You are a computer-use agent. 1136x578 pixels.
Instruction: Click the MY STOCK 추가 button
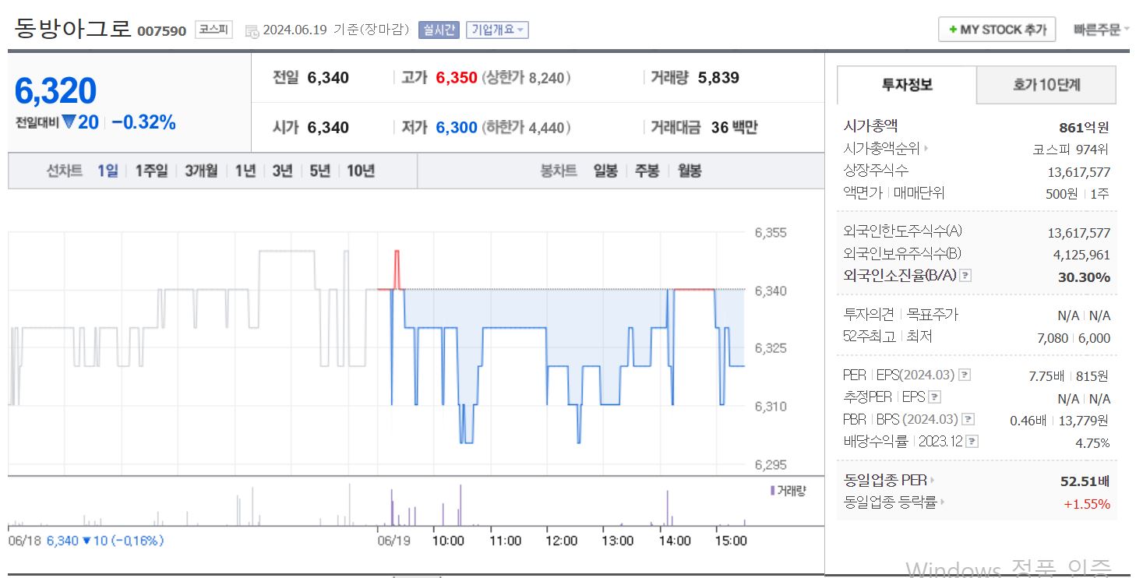pos(997,30)
